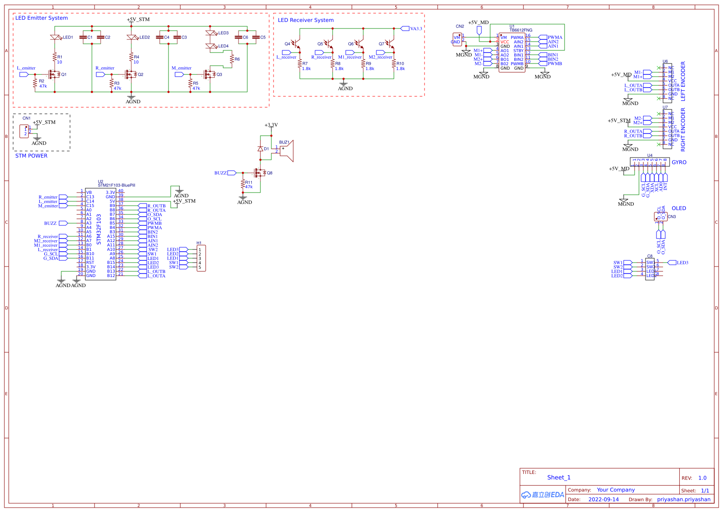Click the AGND ground symbol under LED Receiver System
Image resolution: width=723 pixels, height=512 pixels.
tap(344, 84)
